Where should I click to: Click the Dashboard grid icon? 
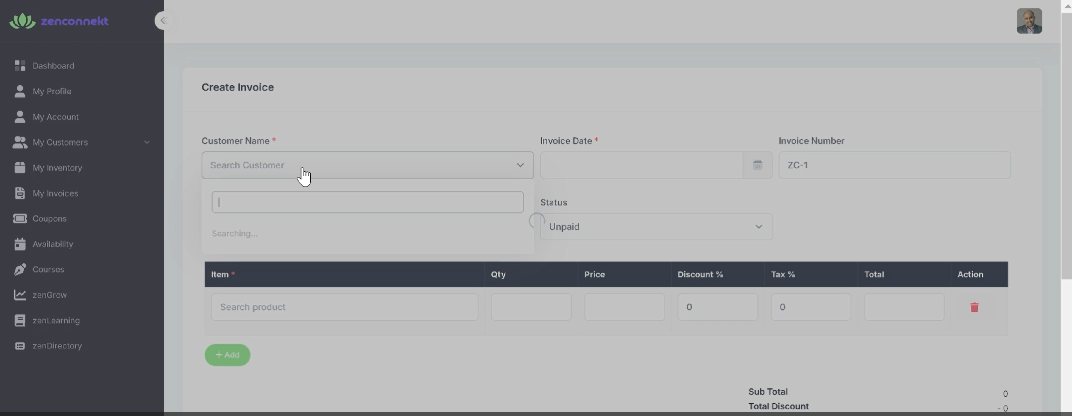20,66
